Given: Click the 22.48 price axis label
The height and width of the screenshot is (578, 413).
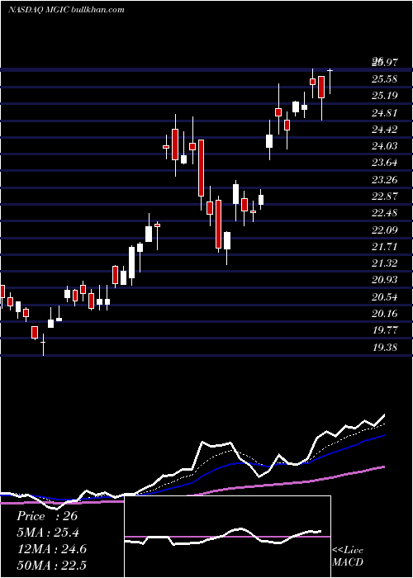Looking at the screenshot, I should point(385,213).
